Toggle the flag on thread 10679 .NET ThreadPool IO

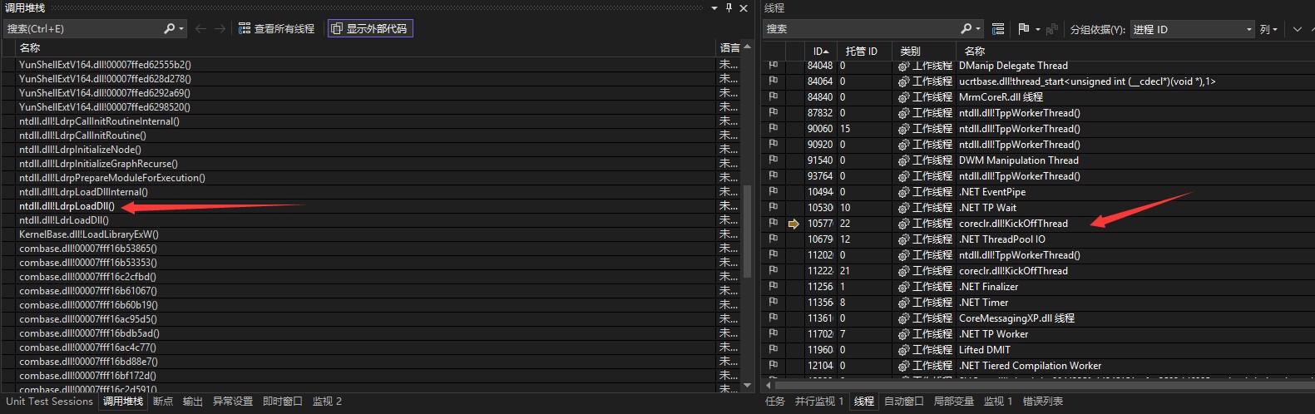pyautogui.click(x=773, y=239)
